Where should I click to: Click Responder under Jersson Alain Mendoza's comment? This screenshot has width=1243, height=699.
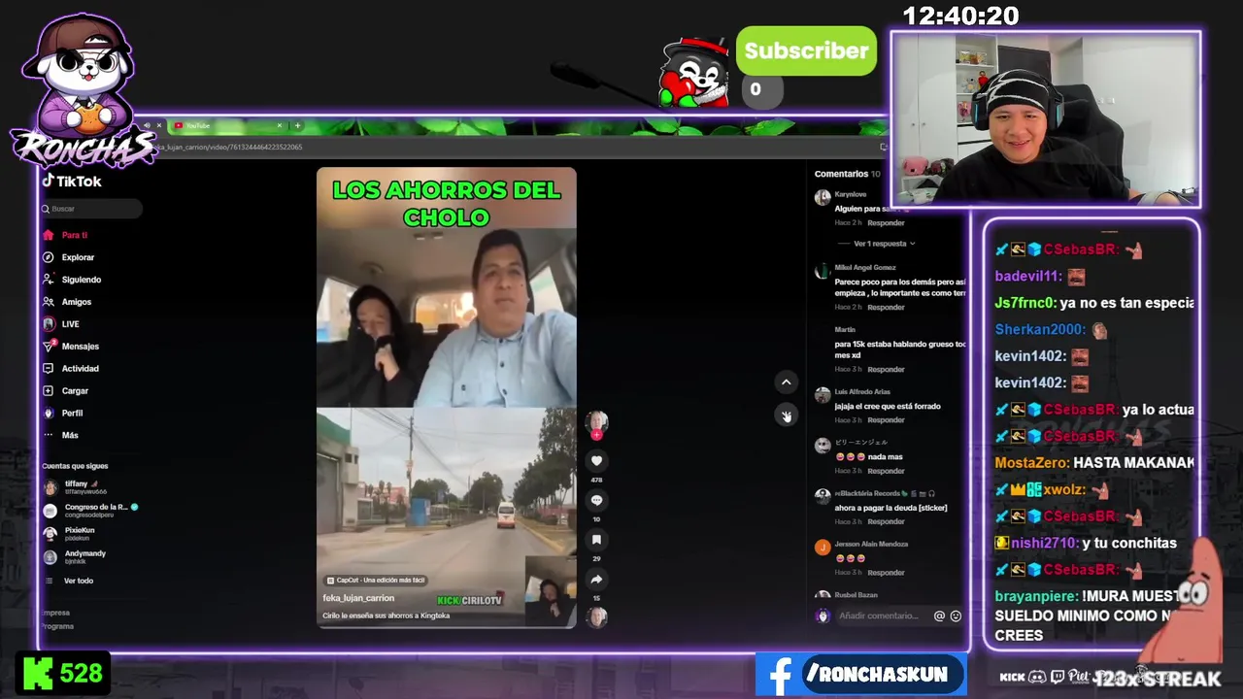click(886, 572)
